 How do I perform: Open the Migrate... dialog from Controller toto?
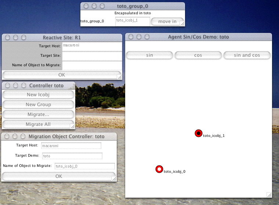(x=38, y=115)
